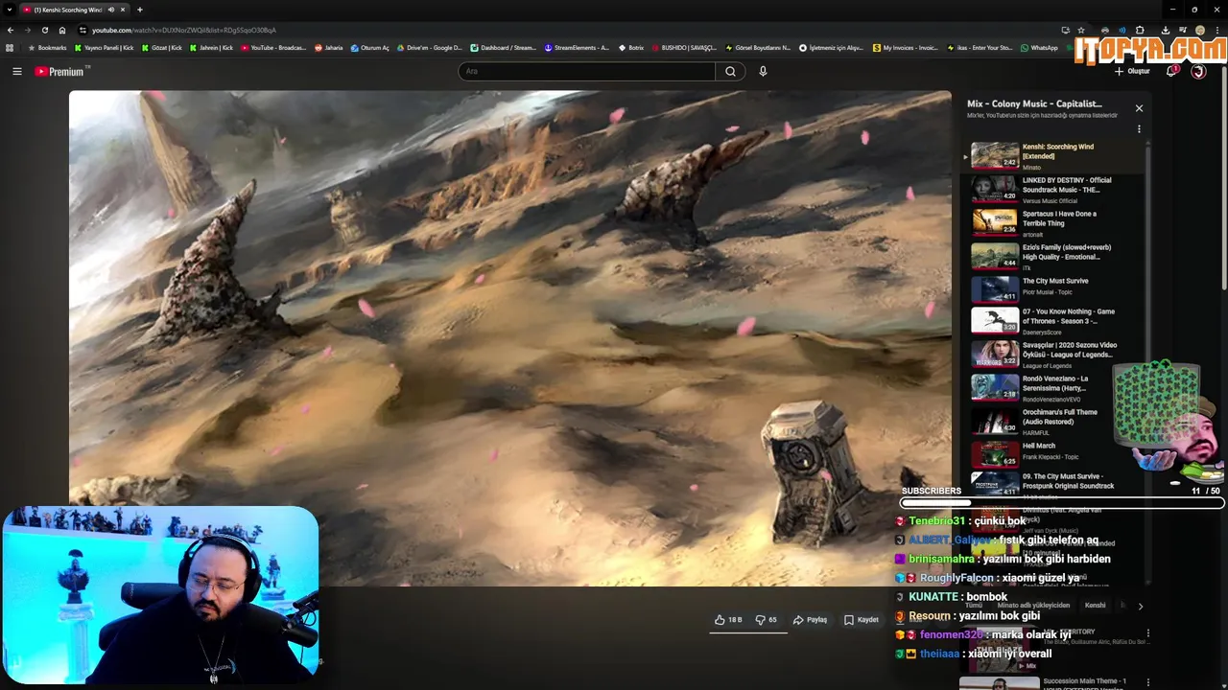Close the Mix playlist panel
The image size is (1228, 690).
pyautogui.click(x=1139, y=108)
